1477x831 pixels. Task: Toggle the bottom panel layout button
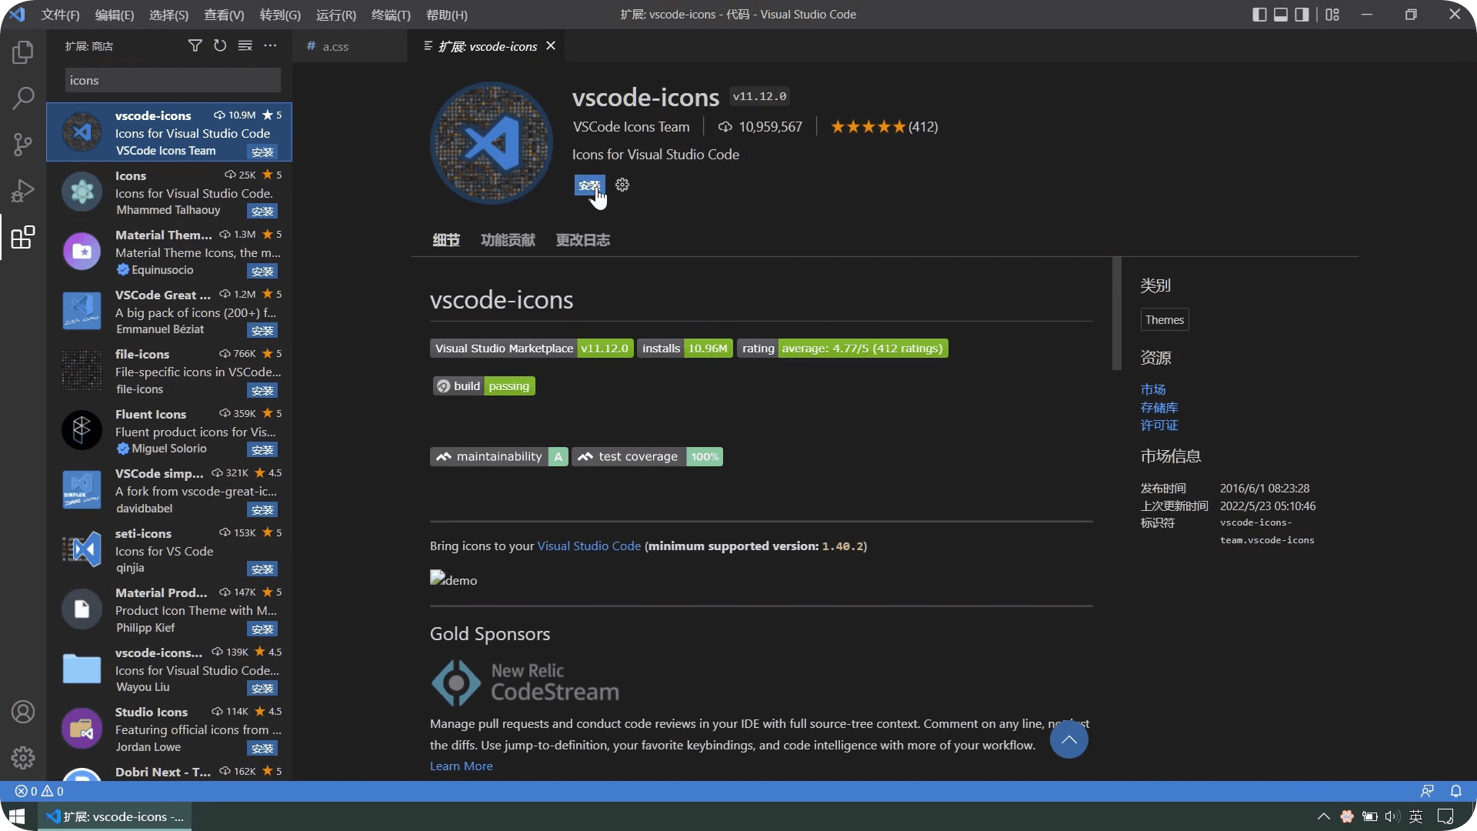pos(1281,15)
